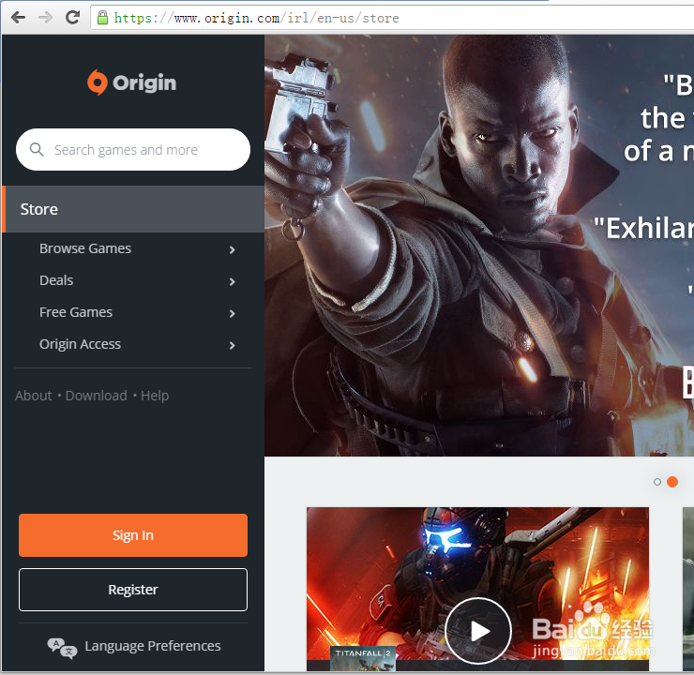Click the Register button
694x675 pixels.
click(x=133, y=590)
